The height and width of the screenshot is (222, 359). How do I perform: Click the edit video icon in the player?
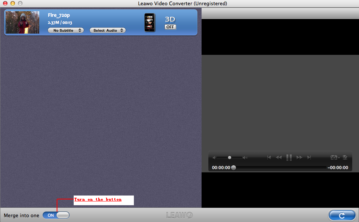click(345, 157)
